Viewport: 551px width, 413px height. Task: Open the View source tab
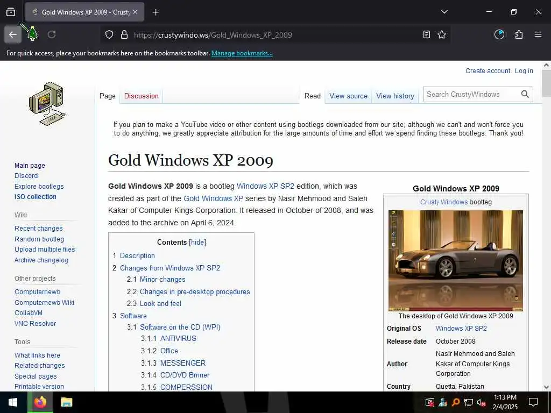(348, 96)
